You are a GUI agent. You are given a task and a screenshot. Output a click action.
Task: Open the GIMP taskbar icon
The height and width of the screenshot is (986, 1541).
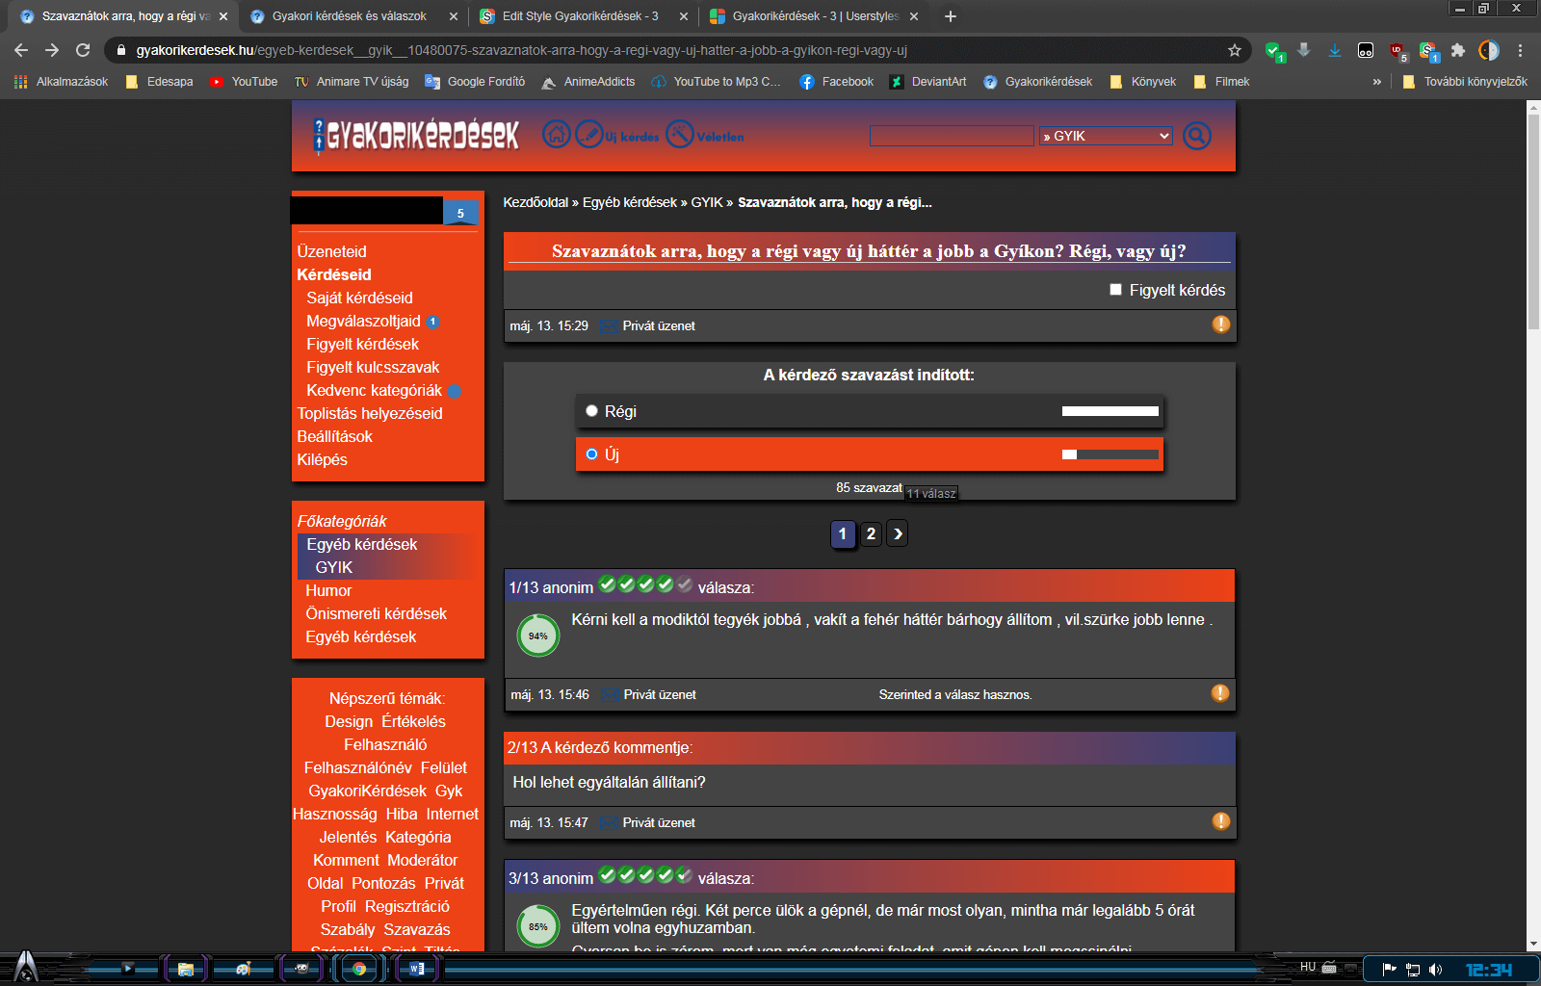click(x=301, y=969)
